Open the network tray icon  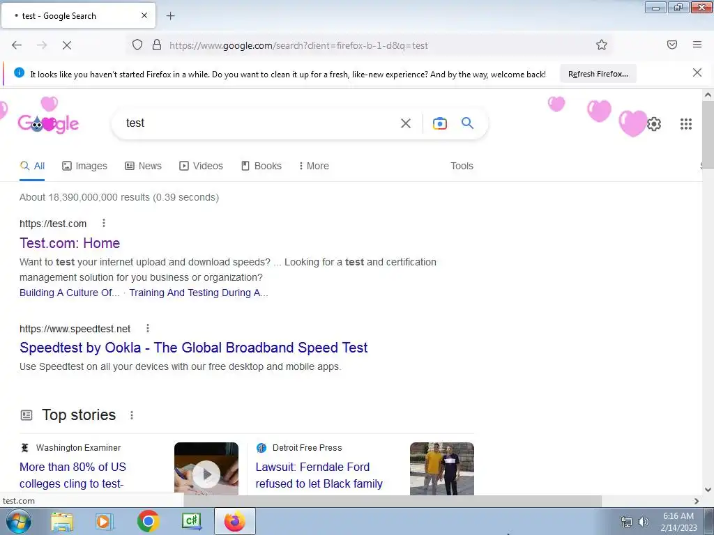coord(627,522)
